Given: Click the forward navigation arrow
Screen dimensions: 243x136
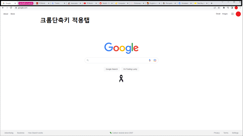Looking at the screenshot, I should 7,8.
